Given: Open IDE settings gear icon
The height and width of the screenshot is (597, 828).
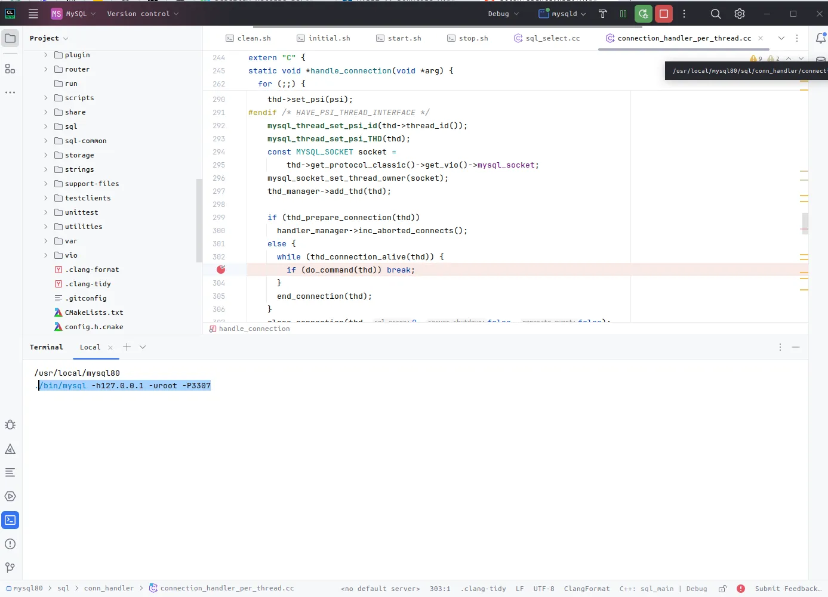Looking at the screenshot, I should pyautogui.click(x=740, y=14).
